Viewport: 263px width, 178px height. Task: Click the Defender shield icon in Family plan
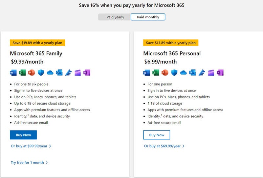(41, 73)
